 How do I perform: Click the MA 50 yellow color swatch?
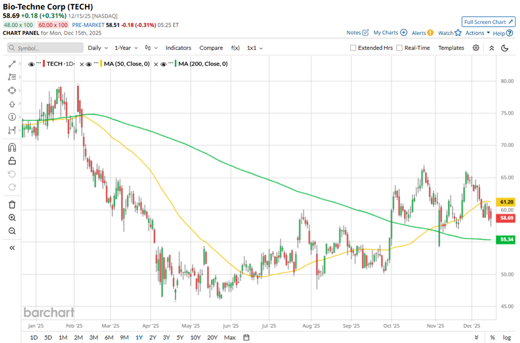point(101,64)
